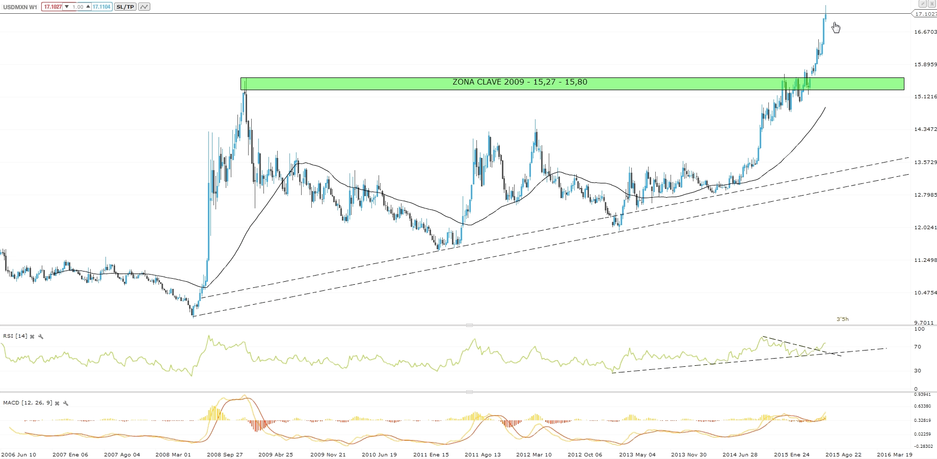Click the 2013 Nov 30 date label
This screenshot has width=937, height=459.
(x=689, y=455)
